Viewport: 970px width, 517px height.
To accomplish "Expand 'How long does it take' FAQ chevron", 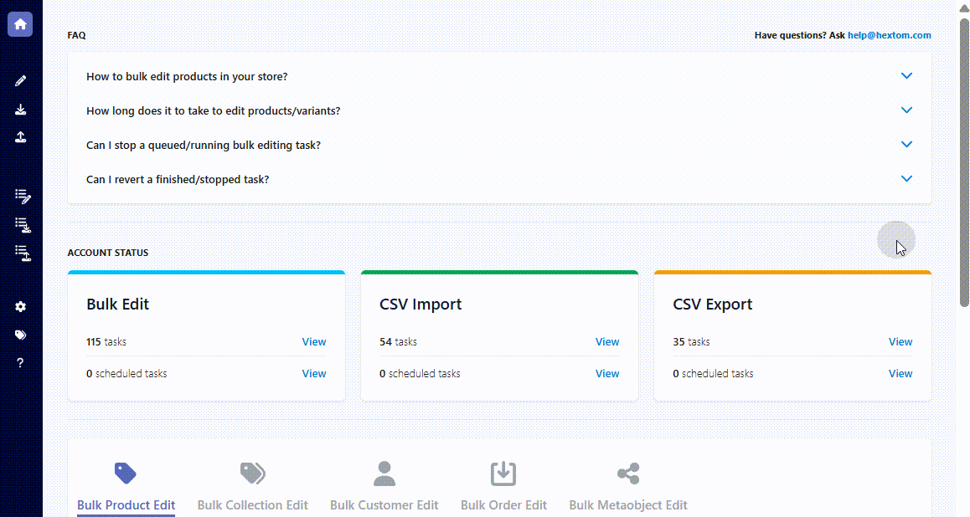I will click(x=906, y=110).
